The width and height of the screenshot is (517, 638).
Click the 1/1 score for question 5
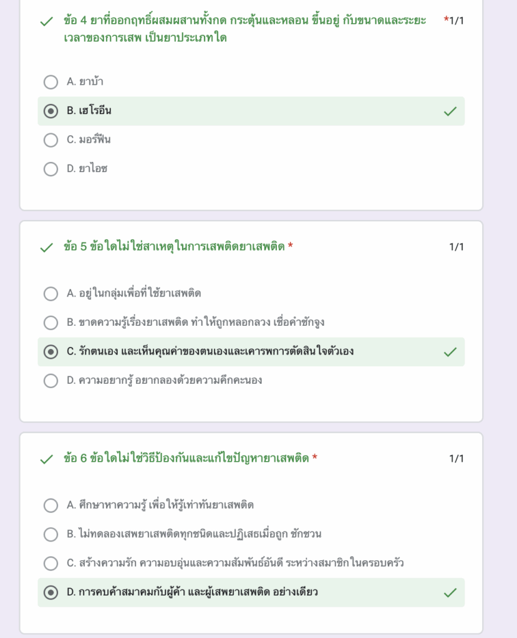click(457, 247)
